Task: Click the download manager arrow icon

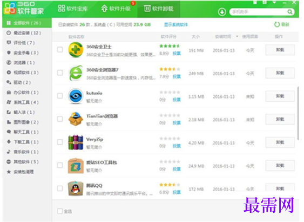Action: click(x=222, y=12)
